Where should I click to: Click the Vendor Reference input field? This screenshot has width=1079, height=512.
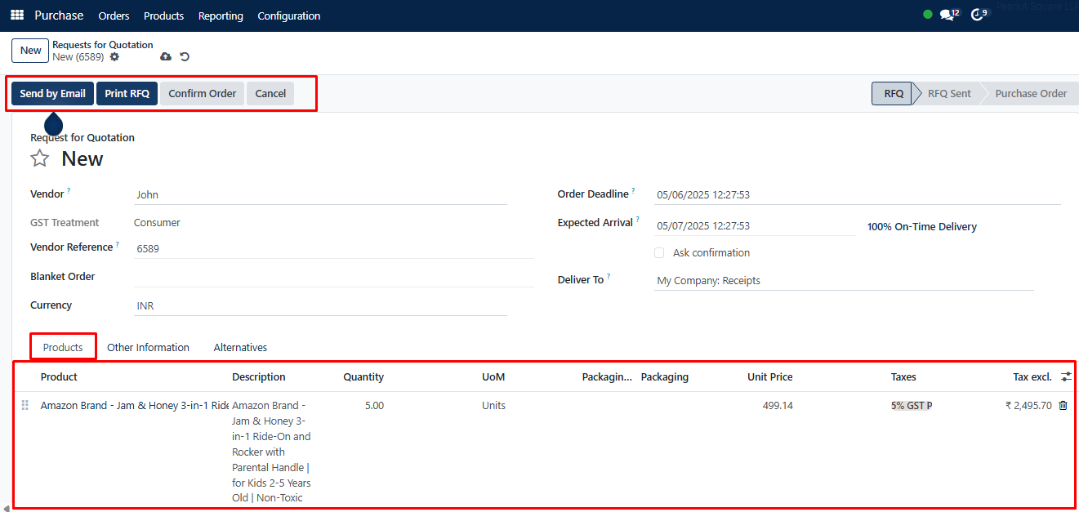click(x=333, y=248)
